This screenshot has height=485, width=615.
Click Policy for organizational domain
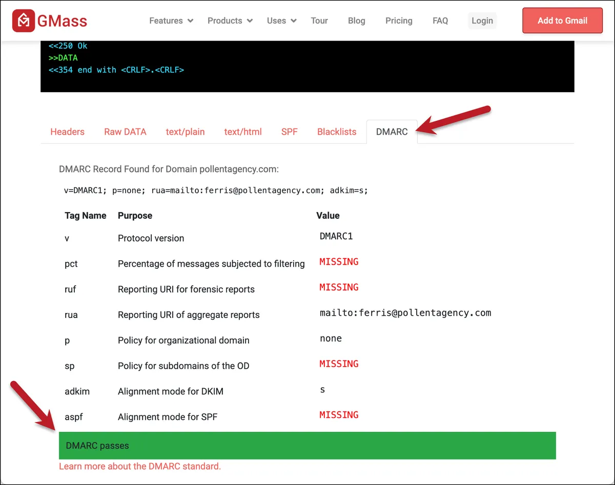click(183, 341)
